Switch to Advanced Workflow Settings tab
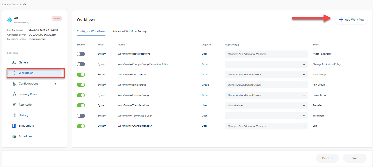The width and height of the screenshot is (373, 167). click(130, 31)
